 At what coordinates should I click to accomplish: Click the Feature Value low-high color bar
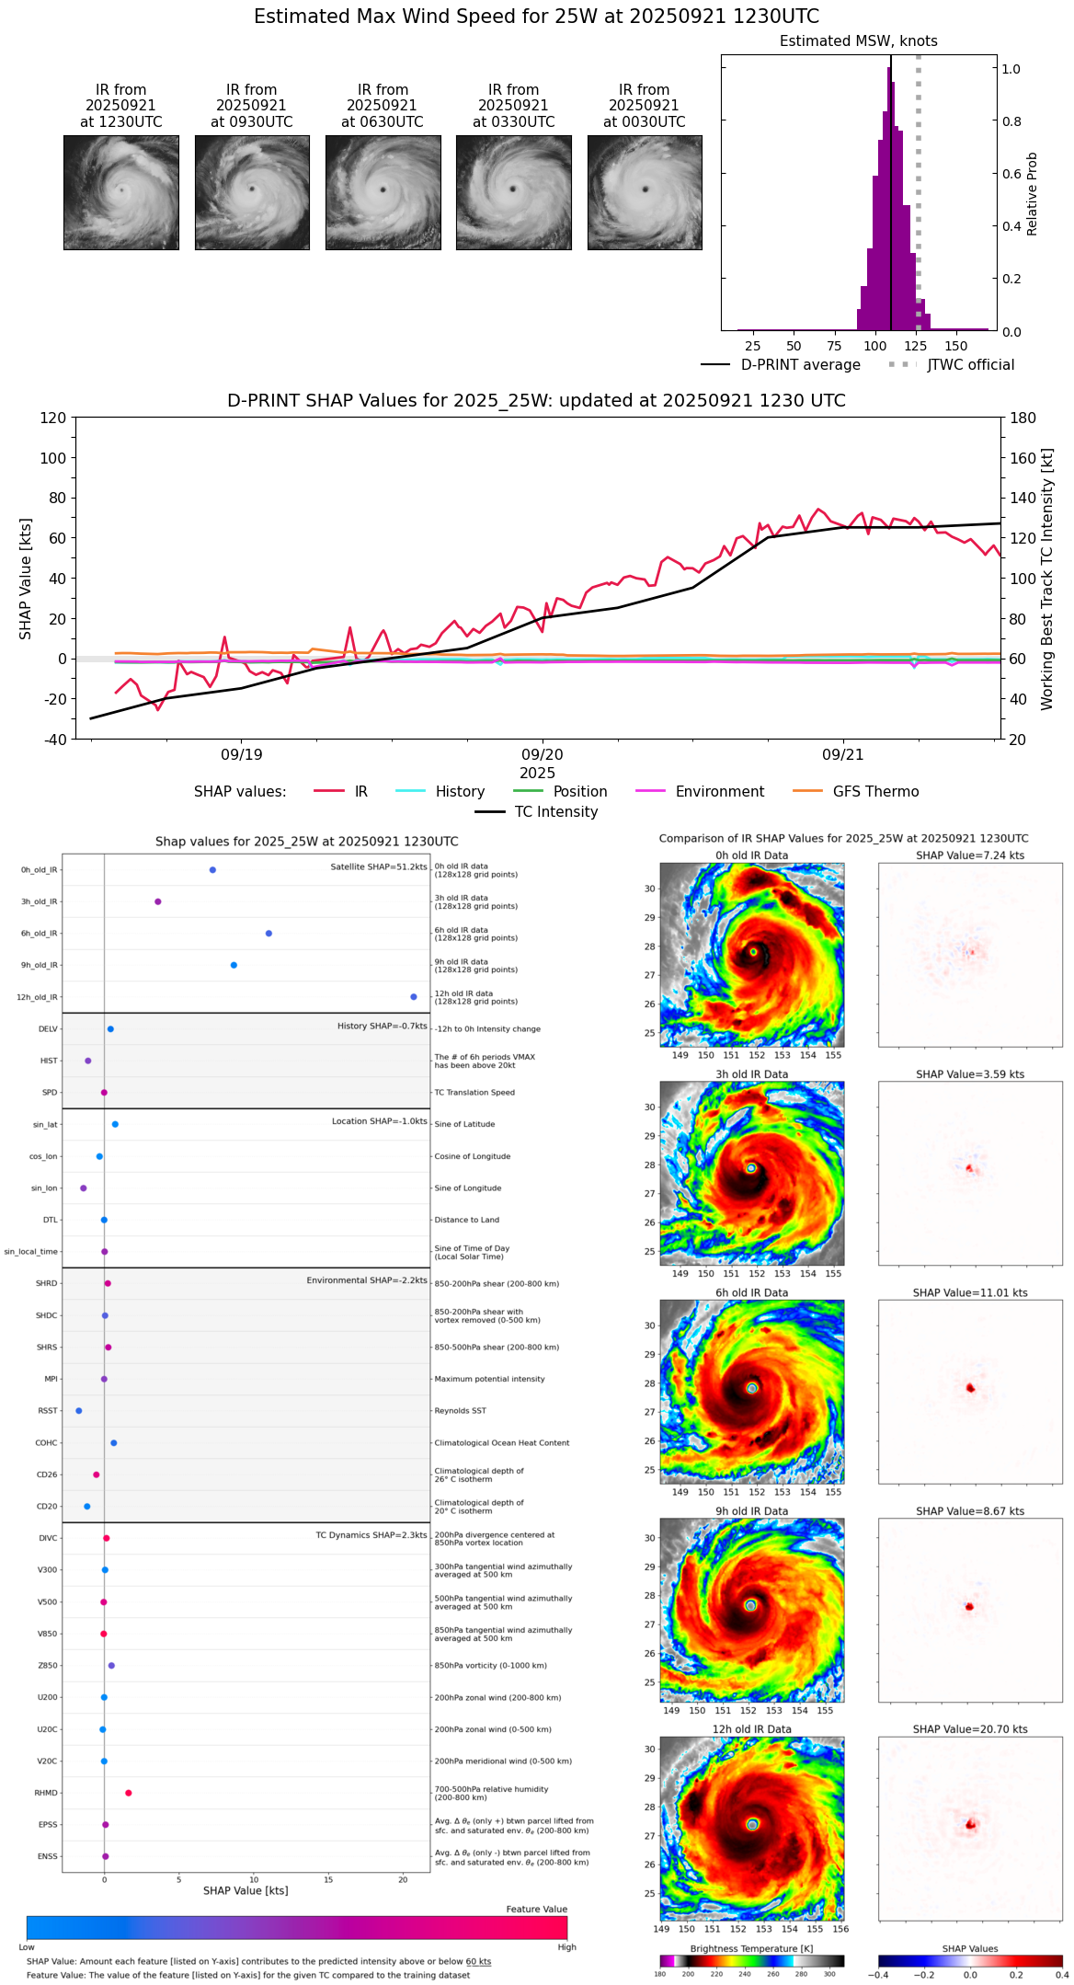[x=297, y=1928]
